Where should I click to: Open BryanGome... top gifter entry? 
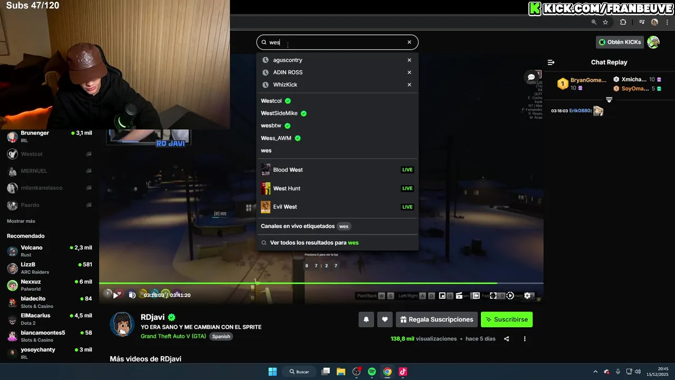pyautogui.click(x=582, y=84)
